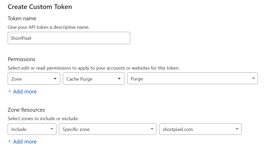Screen dimensions: 273x153
Task: Click Add more under Zone Resources
Action: 25,142
